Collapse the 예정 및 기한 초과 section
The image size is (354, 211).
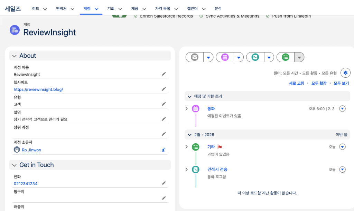pyautogui.click(x=189, y=96)
